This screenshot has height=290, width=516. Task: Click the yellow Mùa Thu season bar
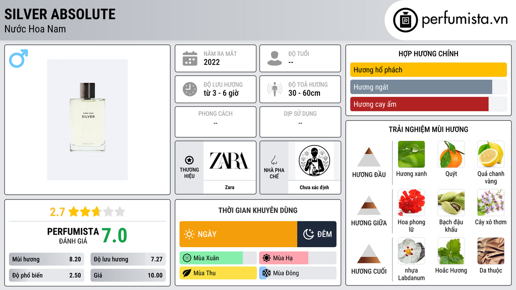pyautogui.click(x=218, y=273)
